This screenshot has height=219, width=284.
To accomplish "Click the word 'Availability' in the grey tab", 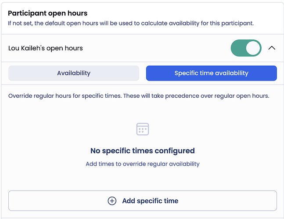I will click(x=74, y=73).
